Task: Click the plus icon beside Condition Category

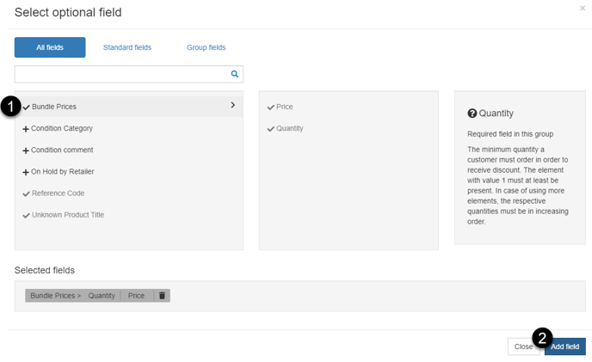Action: pos(26,129)
